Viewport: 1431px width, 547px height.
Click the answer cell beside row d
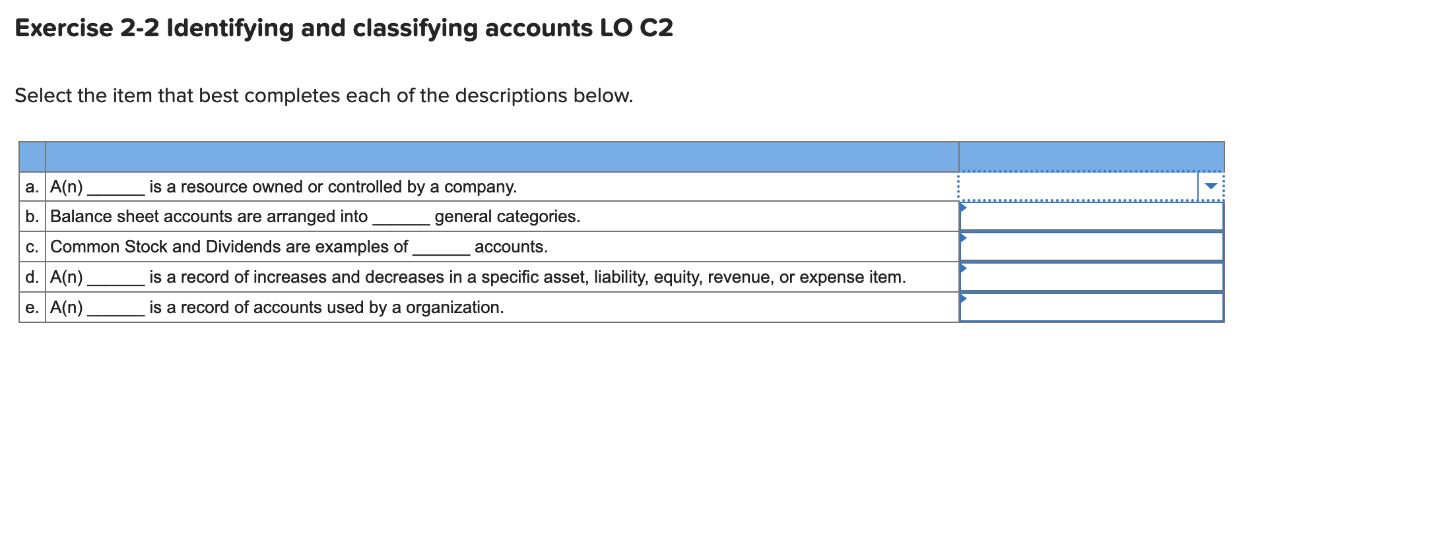coord(1089,276)
